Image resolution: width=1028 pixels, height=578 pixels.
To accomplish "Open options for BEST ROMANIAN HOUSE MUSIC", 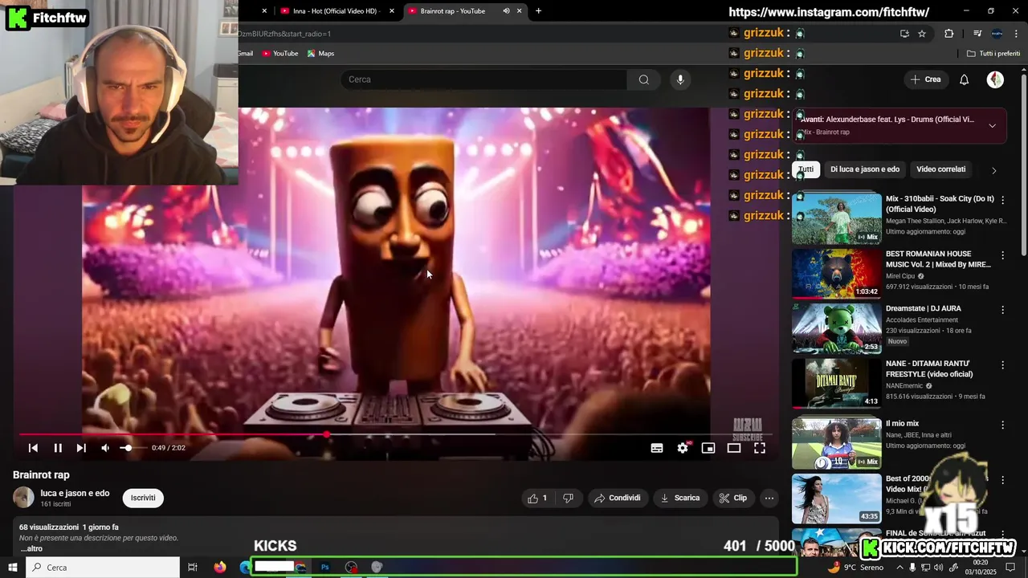I will (1002, 255).
